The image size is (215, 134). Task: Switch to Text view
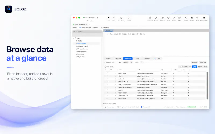click(205, 67)
